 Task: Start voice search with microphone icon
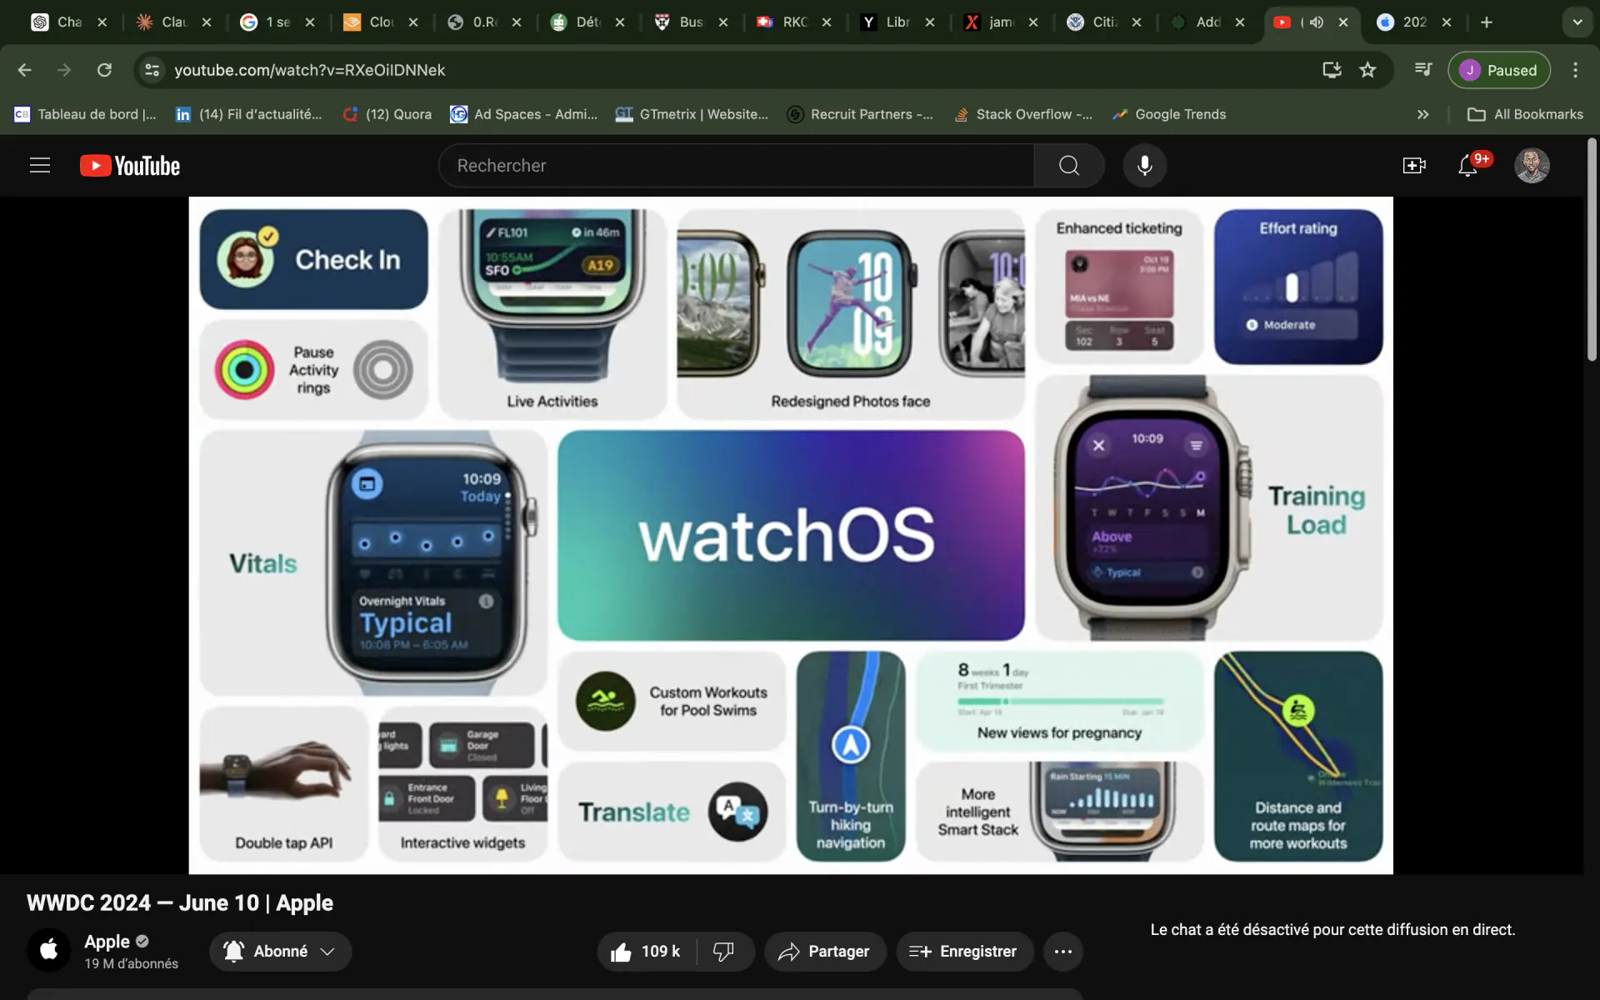pyautogui.click(x=1144, y=166)
